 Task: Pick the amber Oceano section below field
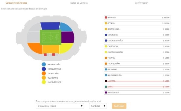(x=51, y=49)
